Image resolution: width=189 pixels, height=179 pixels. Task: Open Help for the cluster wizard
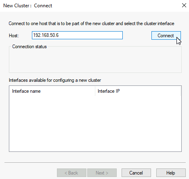[171, 173]
